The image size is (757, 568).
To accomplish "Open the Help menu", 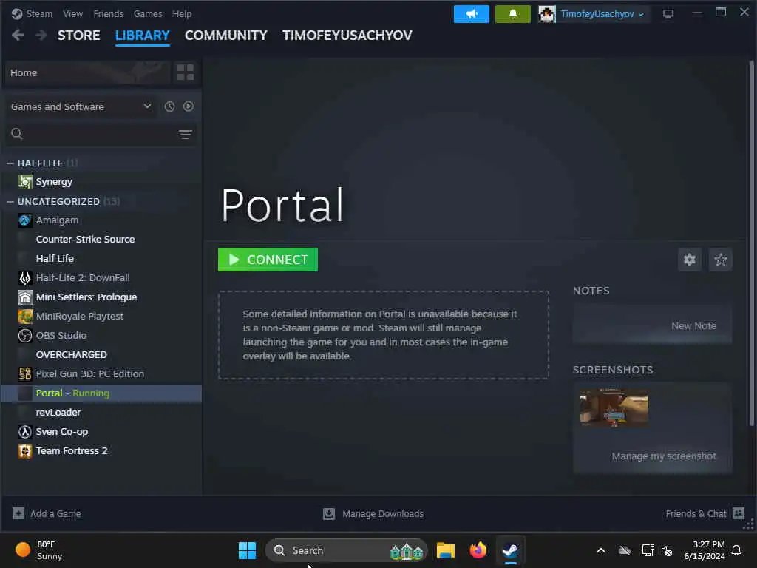I will click(x=182, y=13).
